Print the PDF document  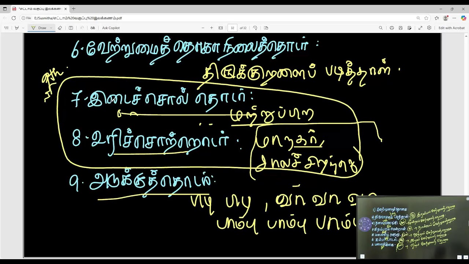[x=392, y=28]
